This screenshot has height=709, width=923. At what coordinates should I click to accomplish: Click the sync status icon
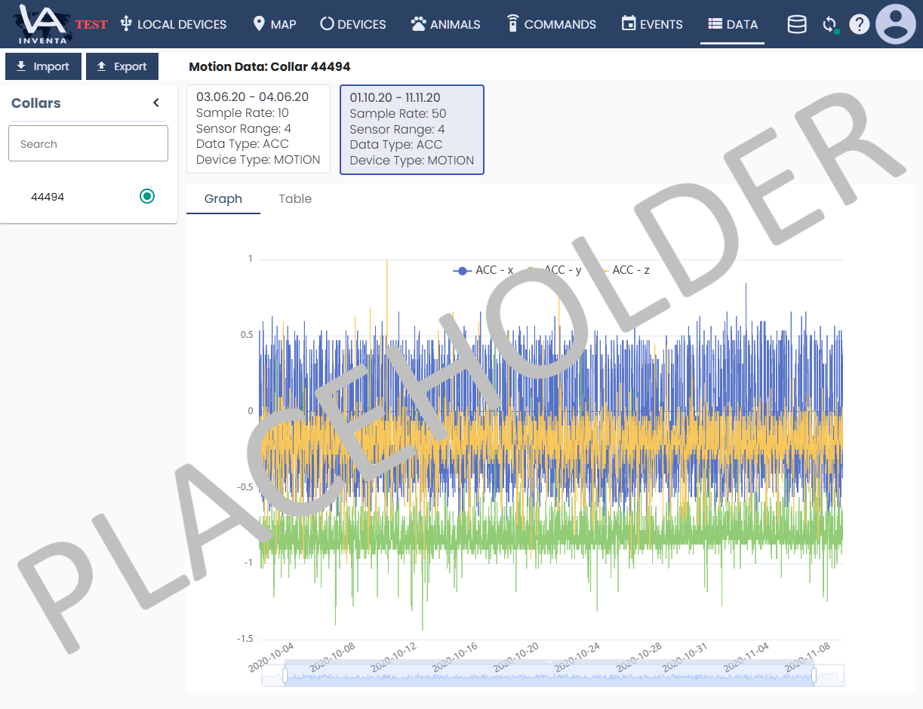pyautogui.click(x=829, y=25)
